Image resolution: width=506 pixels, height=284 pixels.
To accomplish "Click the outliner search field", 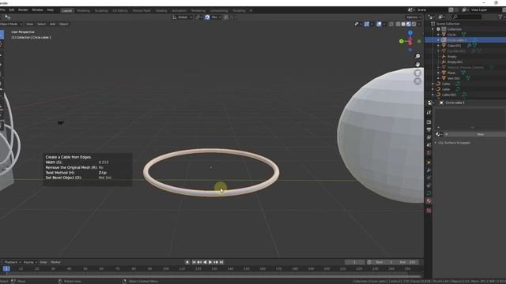I will (467, 17).
